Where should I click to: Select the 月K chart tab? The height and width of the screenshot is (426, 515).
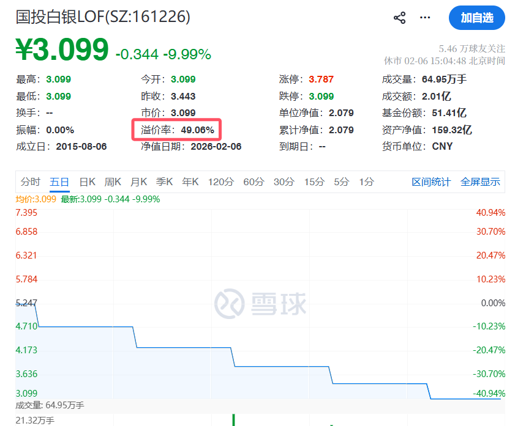tap(139, 182)
